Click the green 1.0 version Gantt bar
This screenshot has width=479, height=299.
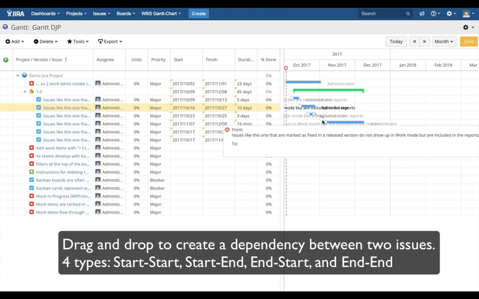(329, 90)
